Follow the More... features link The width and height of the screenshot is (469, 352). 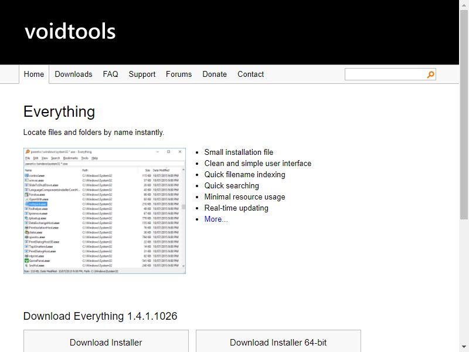point(216,219)
